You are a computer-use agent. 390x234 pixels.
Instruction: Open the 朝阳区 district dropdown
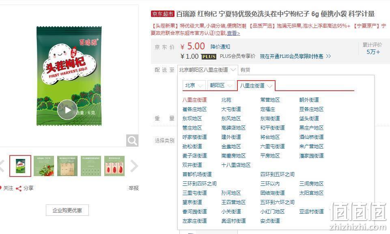click(x=221, y=85)
